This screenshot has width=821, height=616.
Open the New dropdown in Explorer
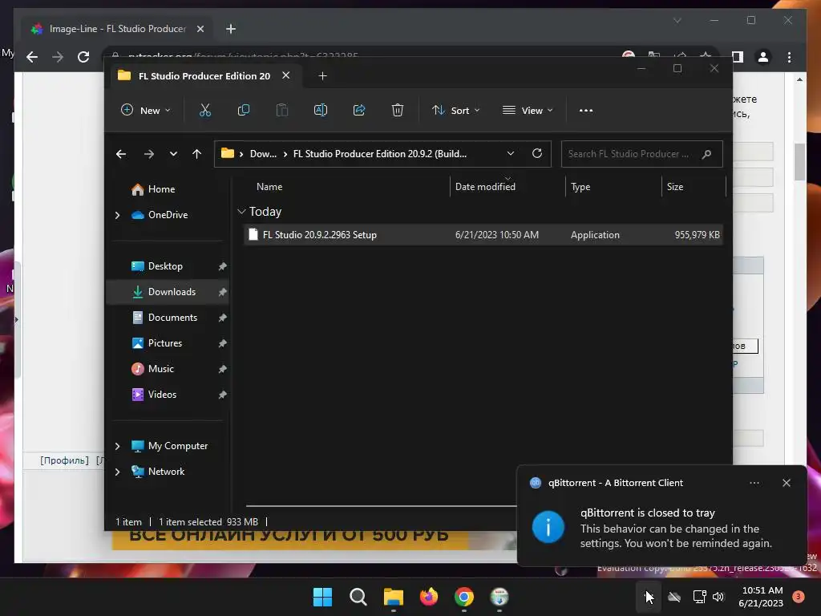click(x=146, y=110)
